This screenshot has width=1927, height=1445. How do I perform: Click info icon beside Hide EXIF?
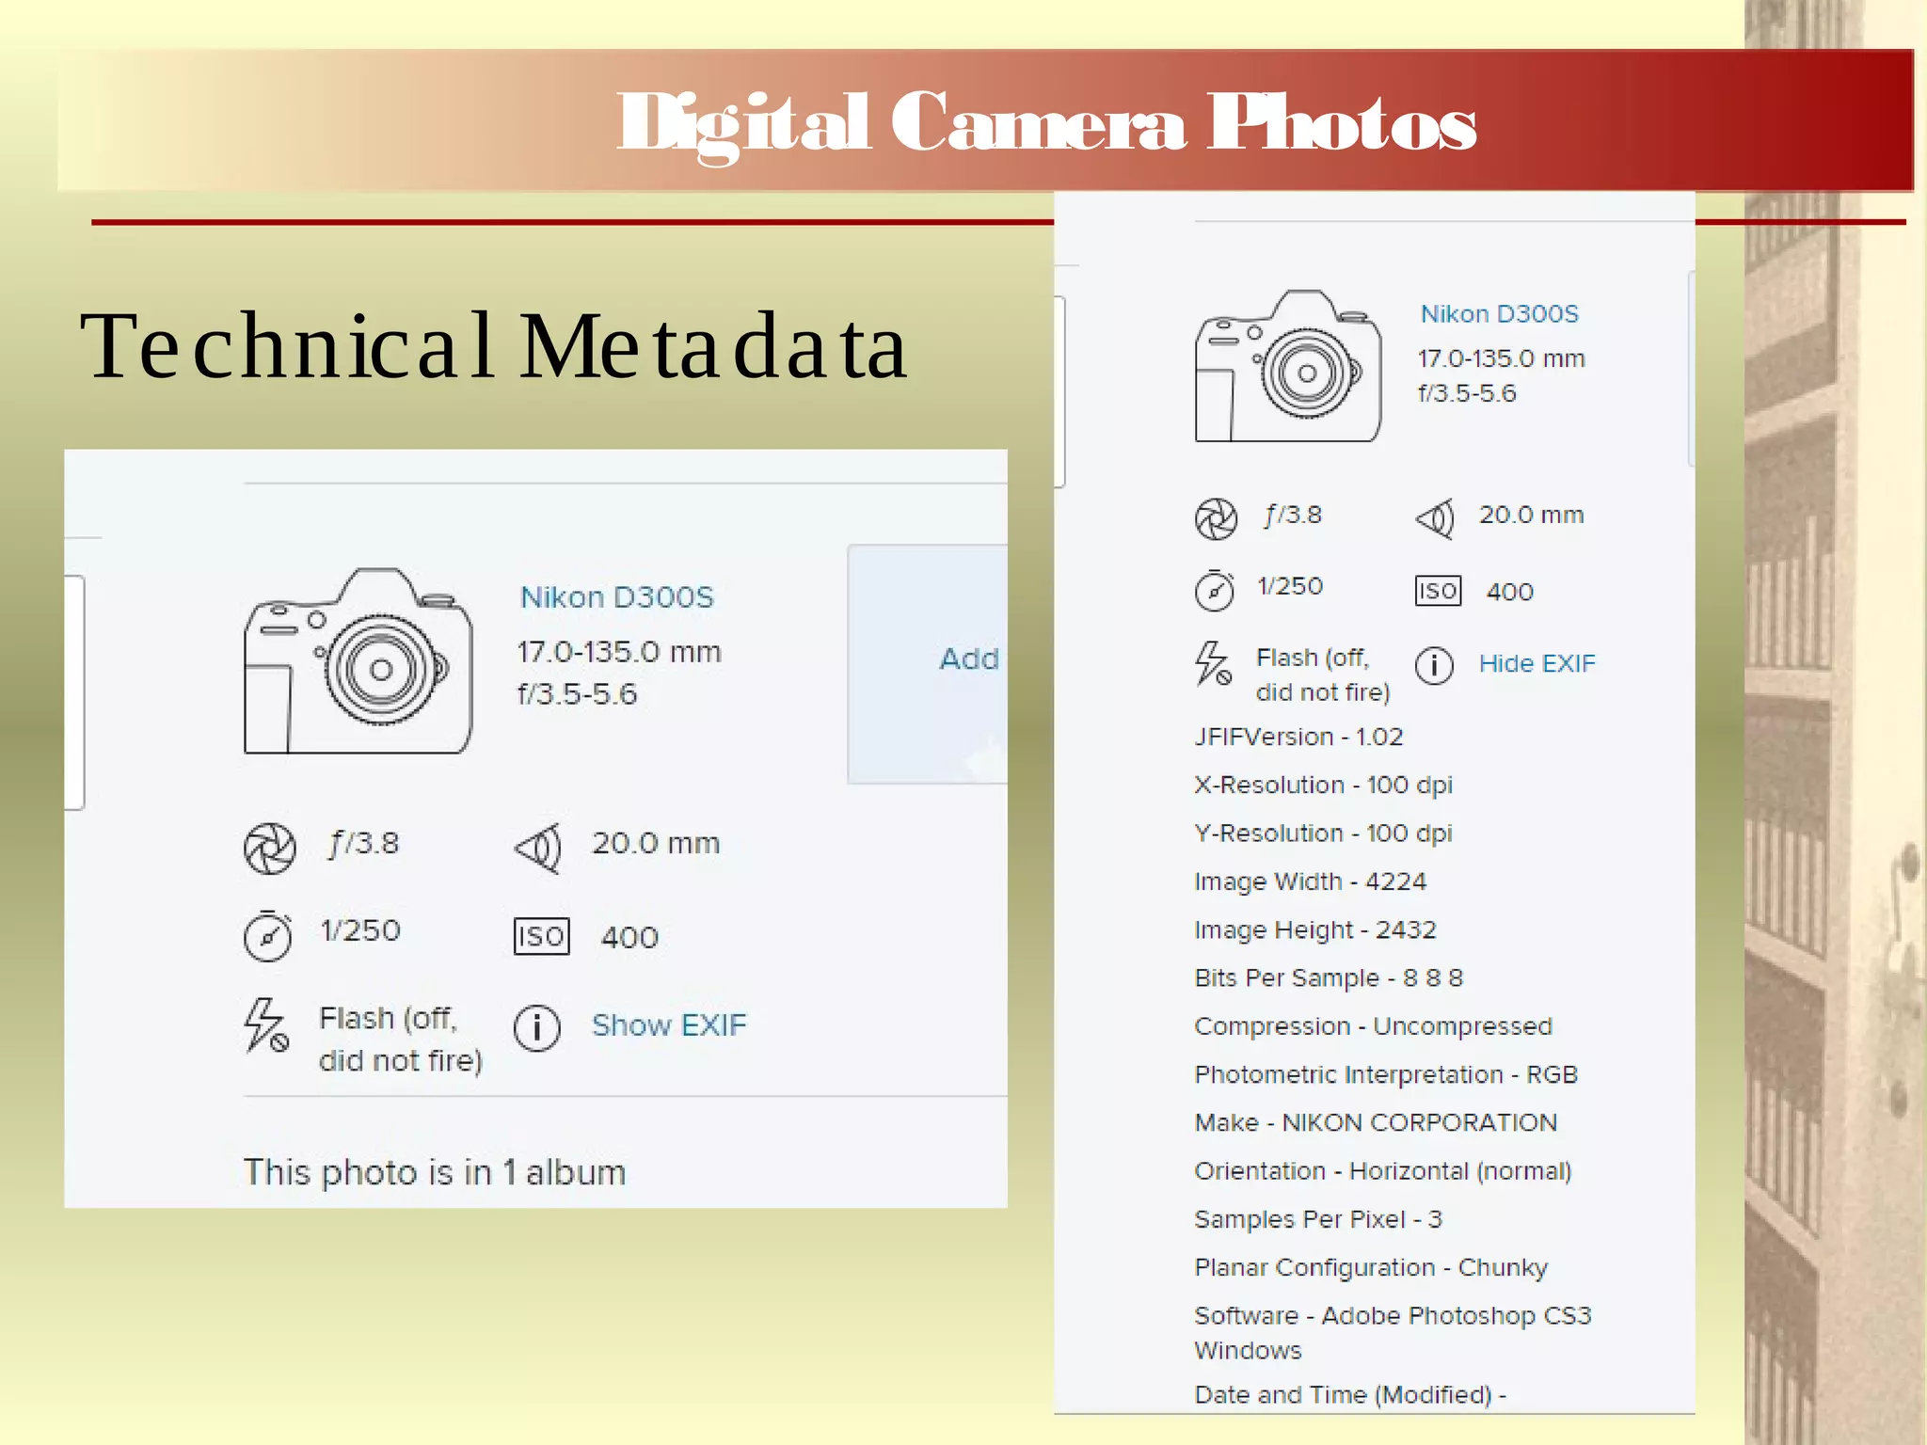(x=1435, y=665)
